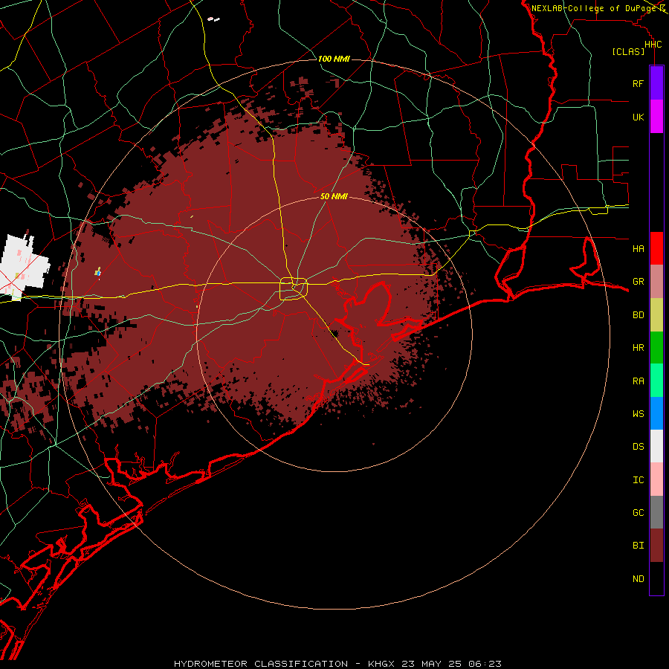Click the yellow Houston beltway loop at radar center
The width and height of the screenshot is (669, 669).
(x=294, y=288)
